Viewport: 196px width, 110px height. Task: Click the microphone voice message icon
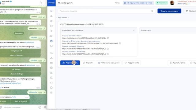point(45,107)
